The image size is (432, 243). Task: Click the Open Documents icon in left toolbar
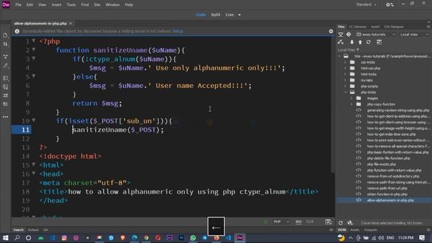(5, 35)
